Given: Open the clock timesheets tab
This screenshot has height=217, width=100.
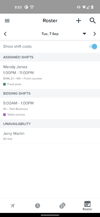Looking at the screenshot, I should (37, 206).
